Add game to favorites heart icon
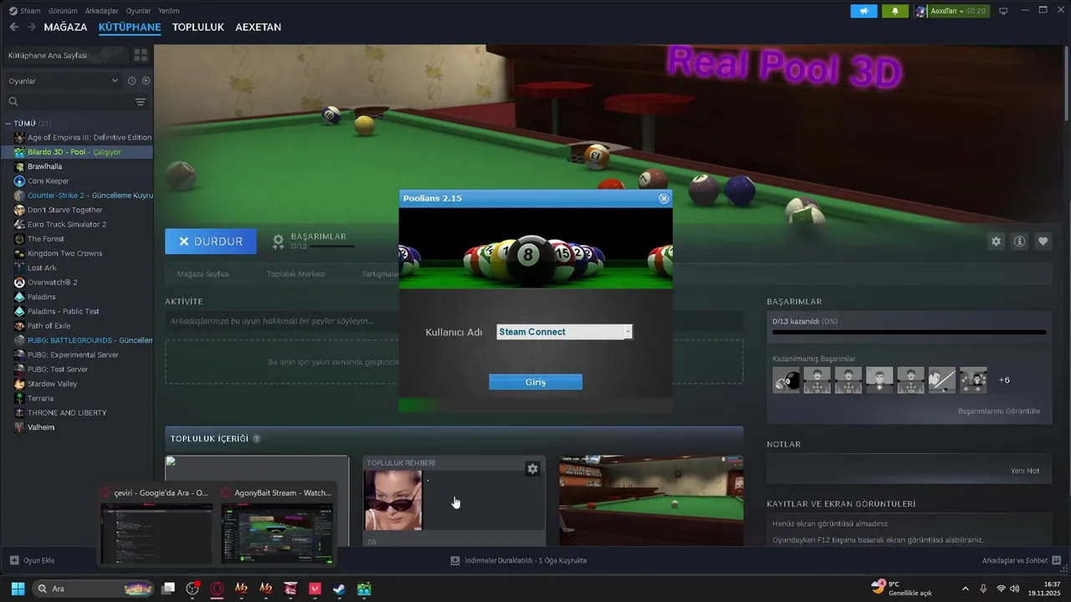1071x602 pixels. point(1043,241)
